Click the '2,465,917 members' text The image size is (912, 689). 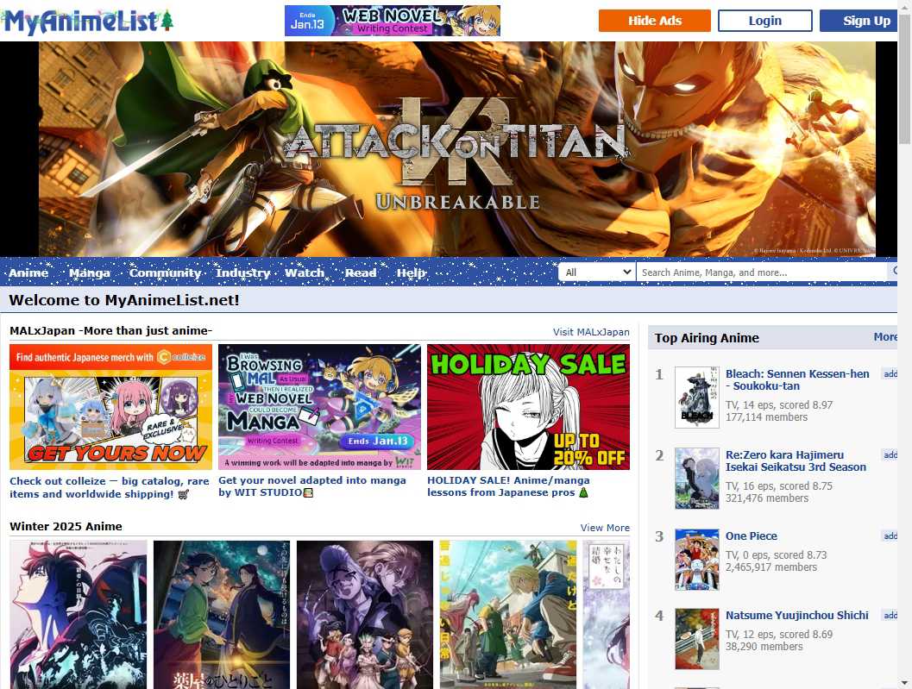tap(770, 567)
